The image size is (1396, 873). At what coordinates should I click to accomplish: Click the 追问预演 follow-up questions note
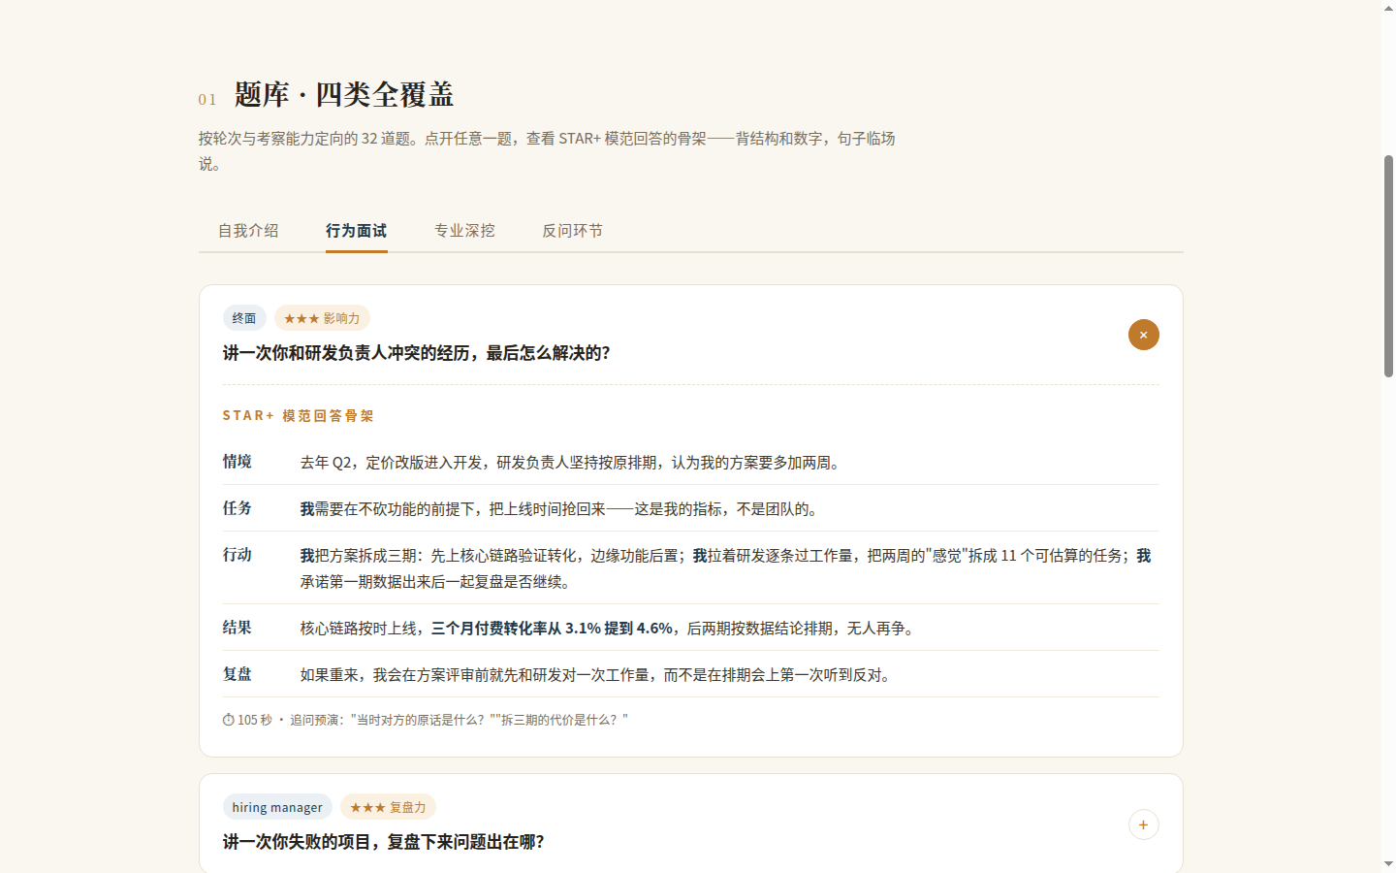click(x=459, y=720)
